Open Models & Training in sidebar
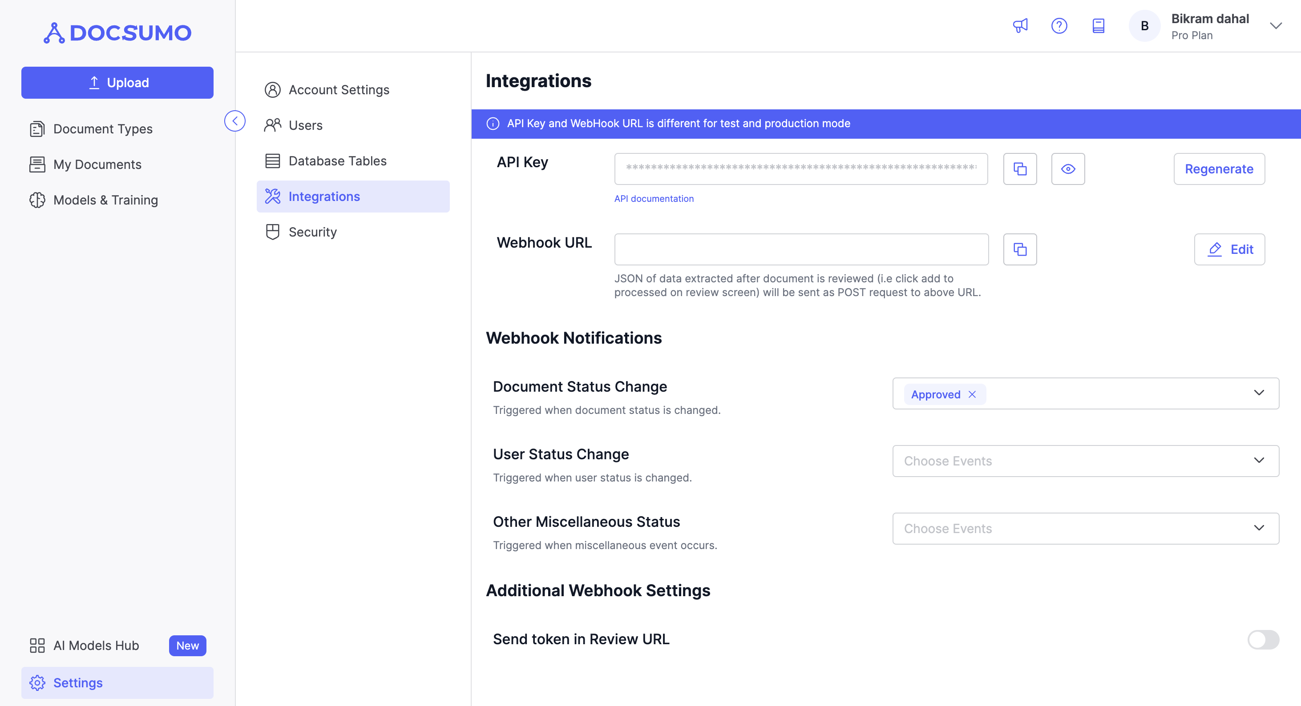Viewport: 1301px width, 706px height. pyautogui.click(x=105, y=200)
